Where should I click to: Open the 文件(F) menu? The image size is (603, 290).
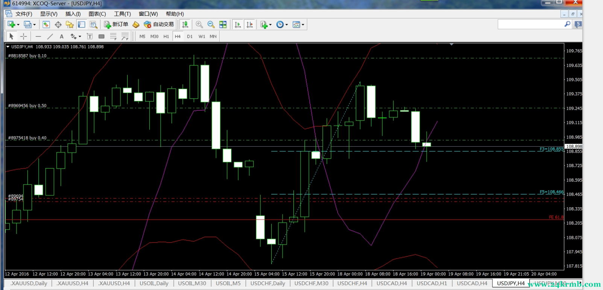(24, 14)
